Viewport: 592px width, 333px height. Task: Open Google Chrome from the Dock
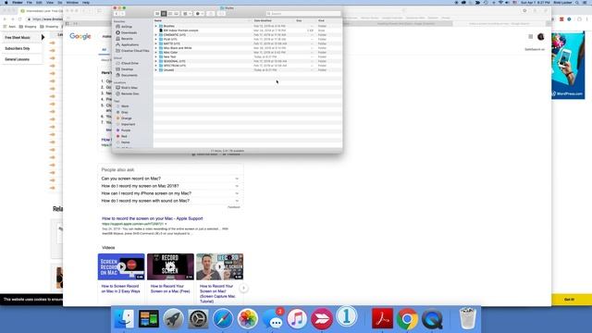tap(407, 319)
